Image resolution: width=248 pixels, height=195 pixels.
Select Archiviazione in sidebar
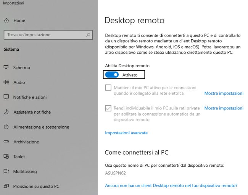[26, 142]
